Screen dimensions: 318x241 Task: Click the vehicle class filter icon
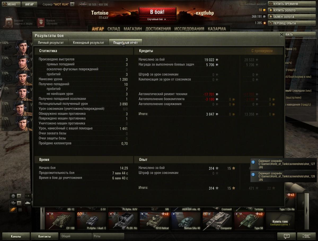(x=13, y=203)
